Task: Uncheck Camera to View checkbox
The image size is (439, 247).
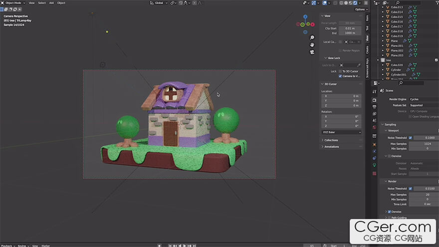Action: point(340,76)
